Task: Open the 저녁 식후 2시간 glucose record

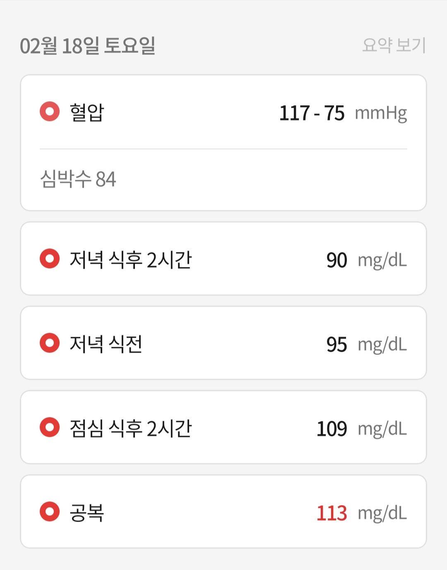Action: [223, 259]
